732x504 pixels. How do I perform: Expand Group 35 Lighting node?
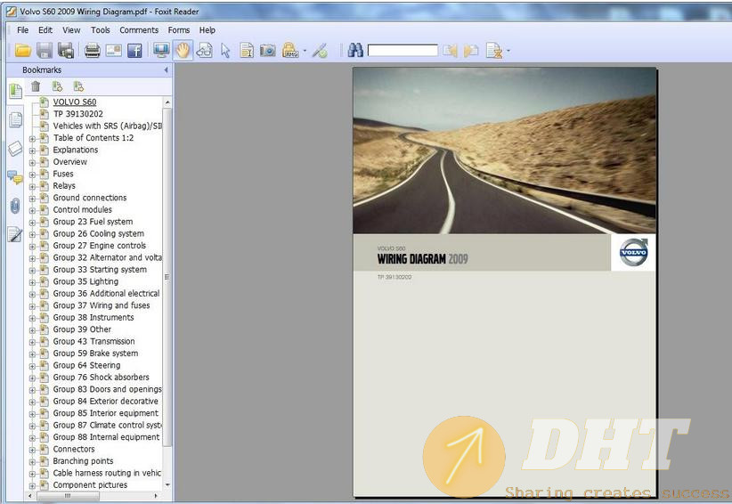tap(32, 282)
